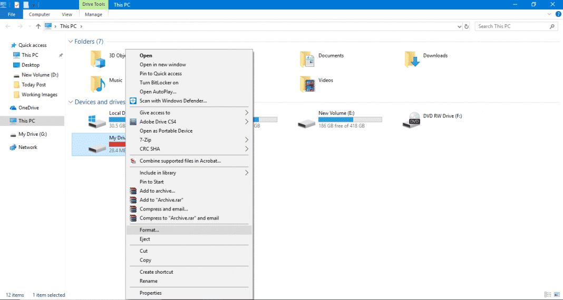563x300 pixels.
Task: Switch to large icons view in status bar
Action: click(x=557, y=295)
